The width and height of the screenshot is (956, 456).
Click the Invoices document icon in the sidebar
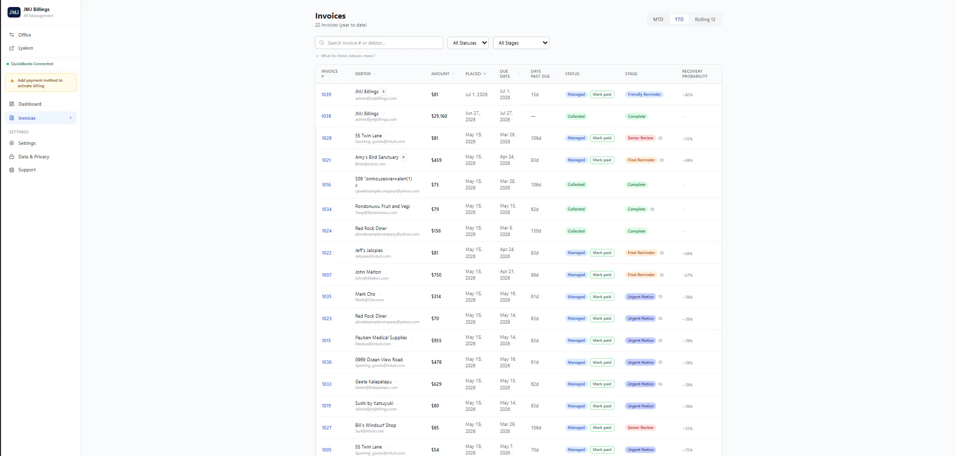(x=12, y=118)
